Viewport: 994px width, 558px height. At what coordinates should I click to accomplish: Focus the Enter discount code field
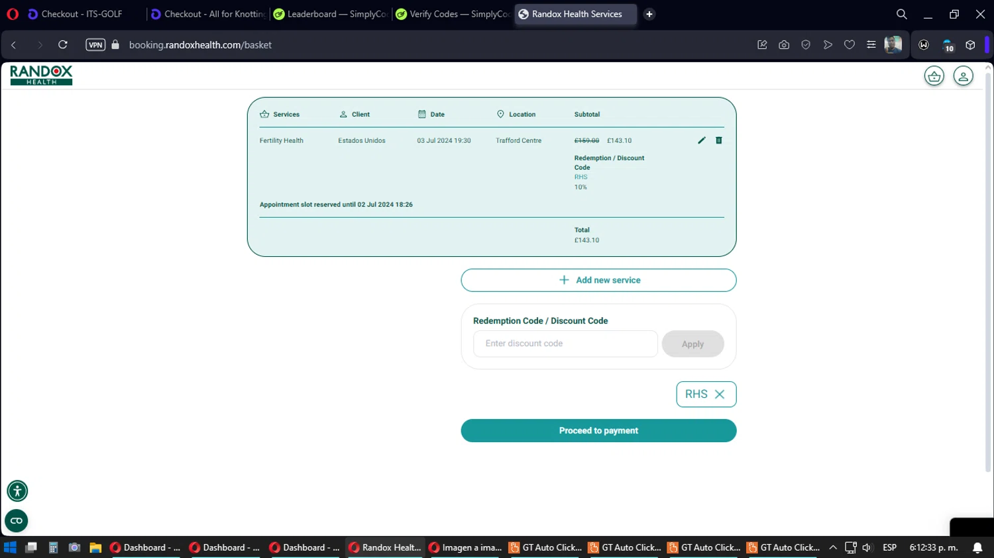click(x=565, y=344)
